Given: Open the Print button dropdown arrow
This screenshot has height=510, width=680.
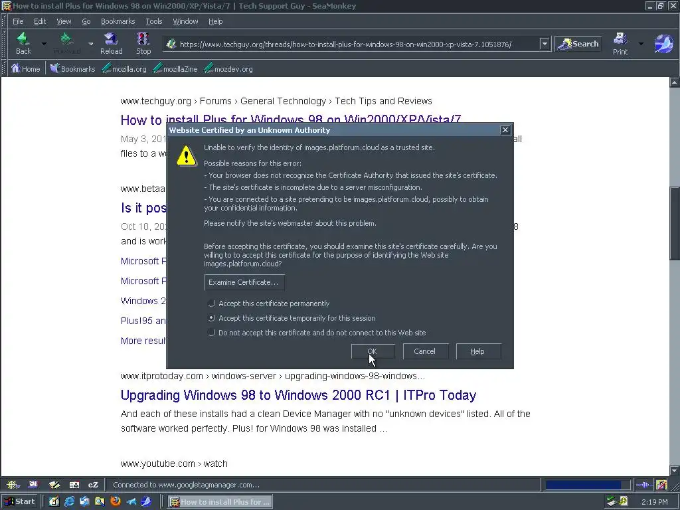Looking at the screenshot, I should pos(641,44).
